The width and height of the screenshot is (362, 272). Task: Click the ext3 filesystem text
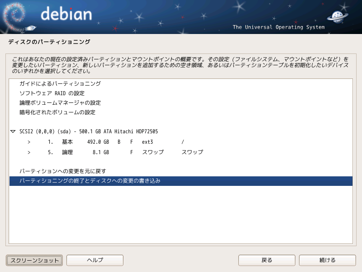[x=148, y=142]
